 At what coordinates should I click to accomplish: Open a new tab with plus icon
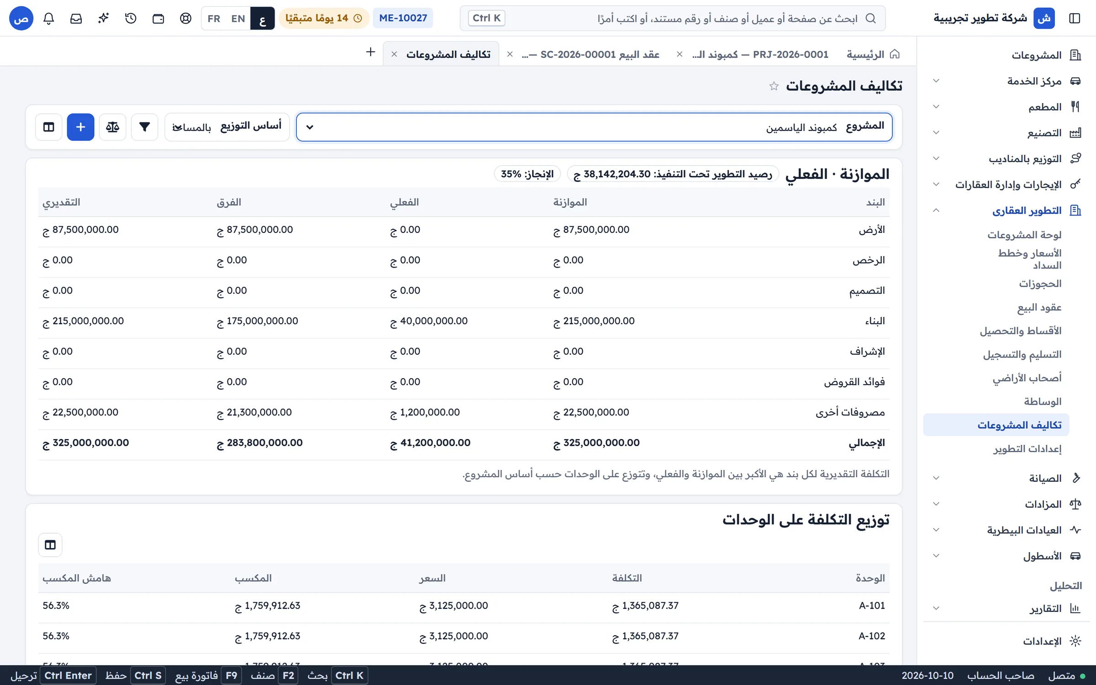[x=371, y=52]
